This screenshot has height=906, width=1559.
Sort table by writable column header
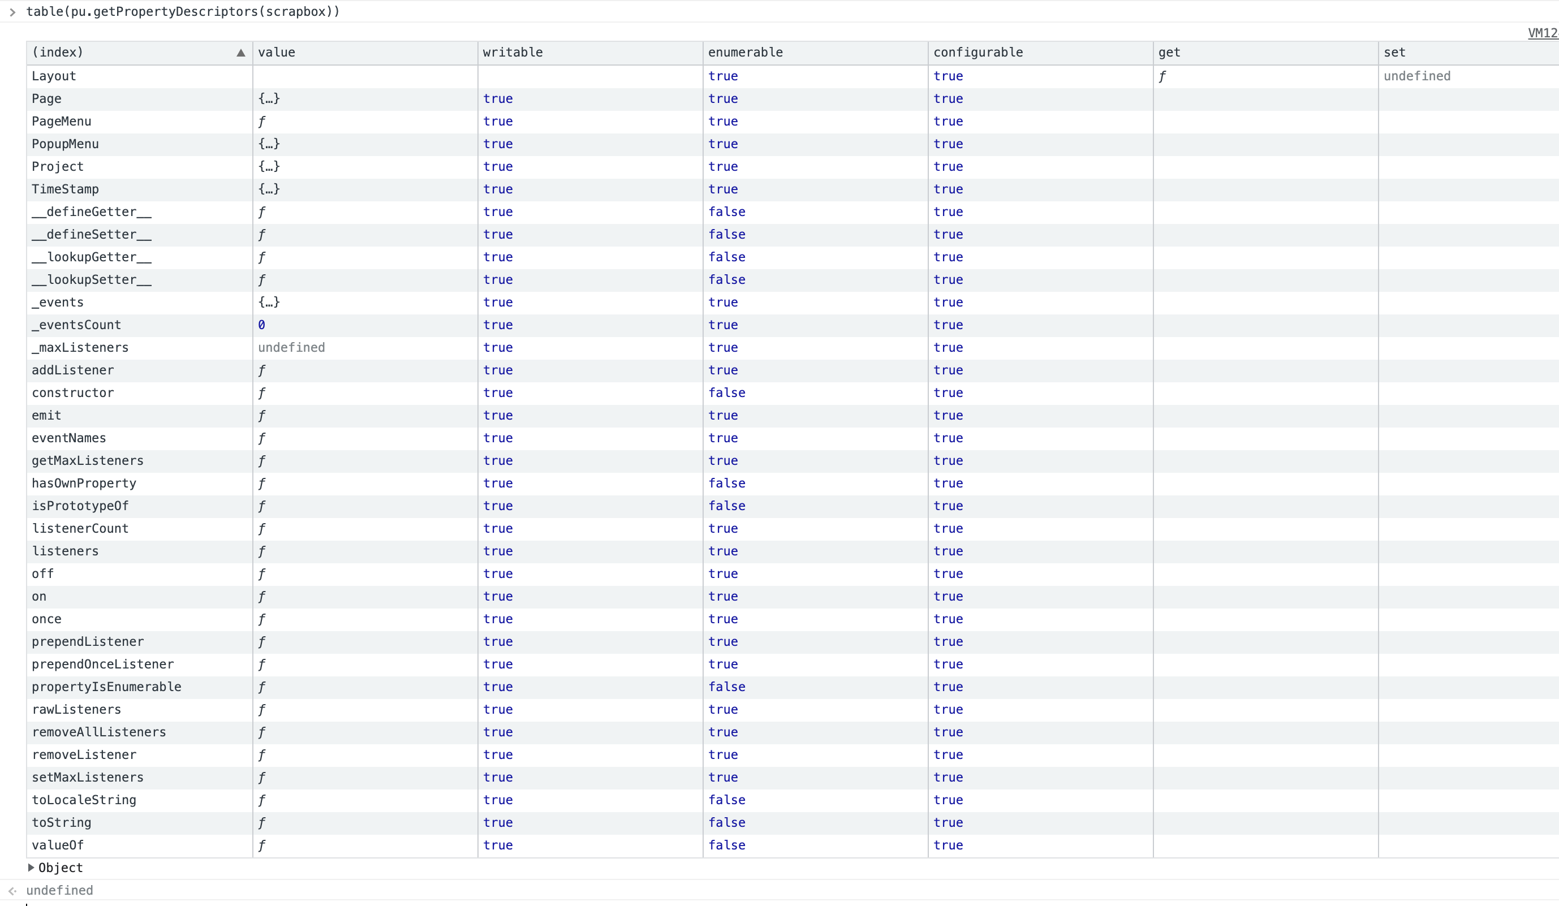coord(513,53)
